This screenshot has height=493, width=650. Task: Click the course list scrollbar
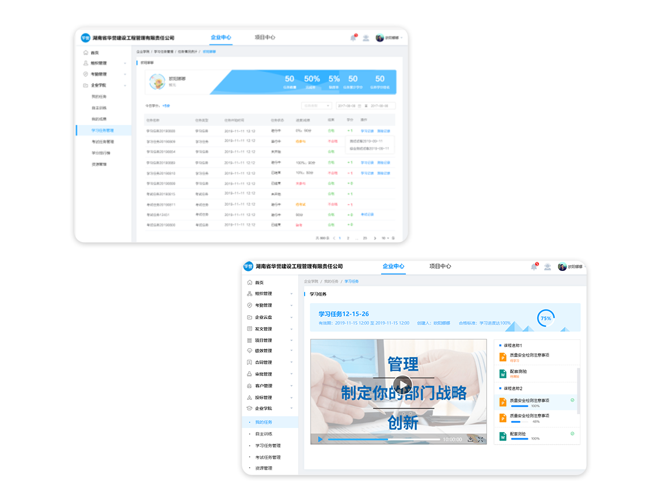tap(578, 391)
